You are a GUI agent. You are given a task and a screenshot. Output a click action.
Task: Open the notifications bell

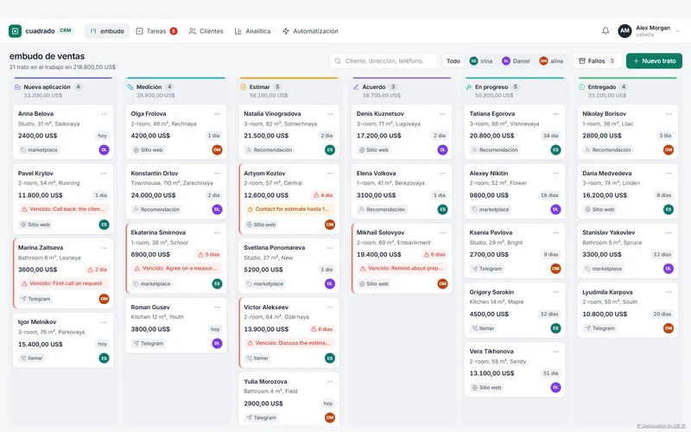click(605, 31)
